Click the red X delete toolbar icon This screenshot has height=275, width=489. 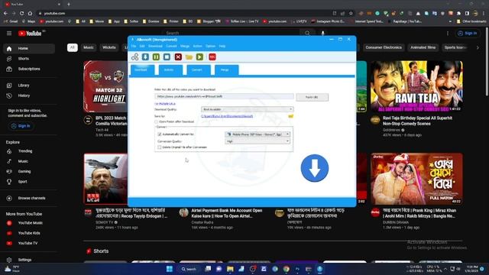178,57
